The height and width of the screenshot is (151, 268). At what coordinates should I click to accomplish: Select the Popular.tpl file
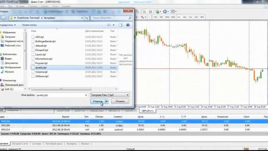[x=41, y=63]
